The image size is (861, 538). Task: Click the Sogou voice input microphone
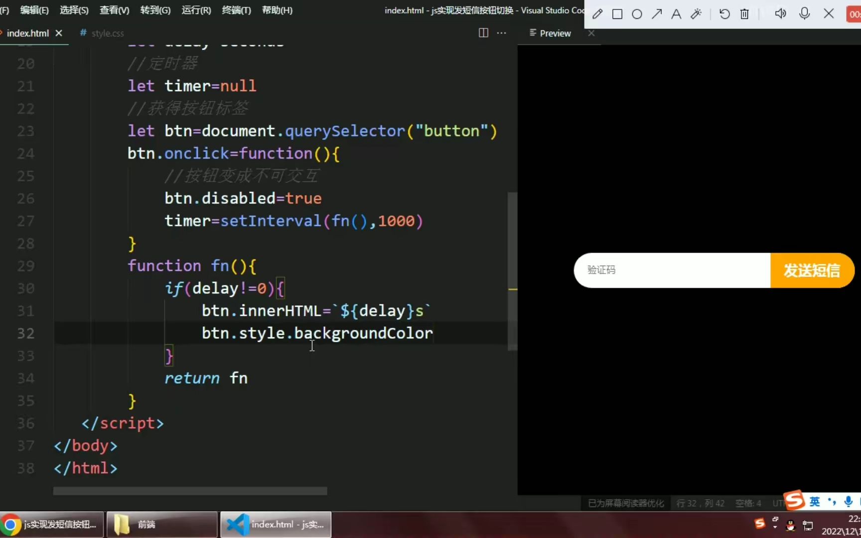(848, 501)
